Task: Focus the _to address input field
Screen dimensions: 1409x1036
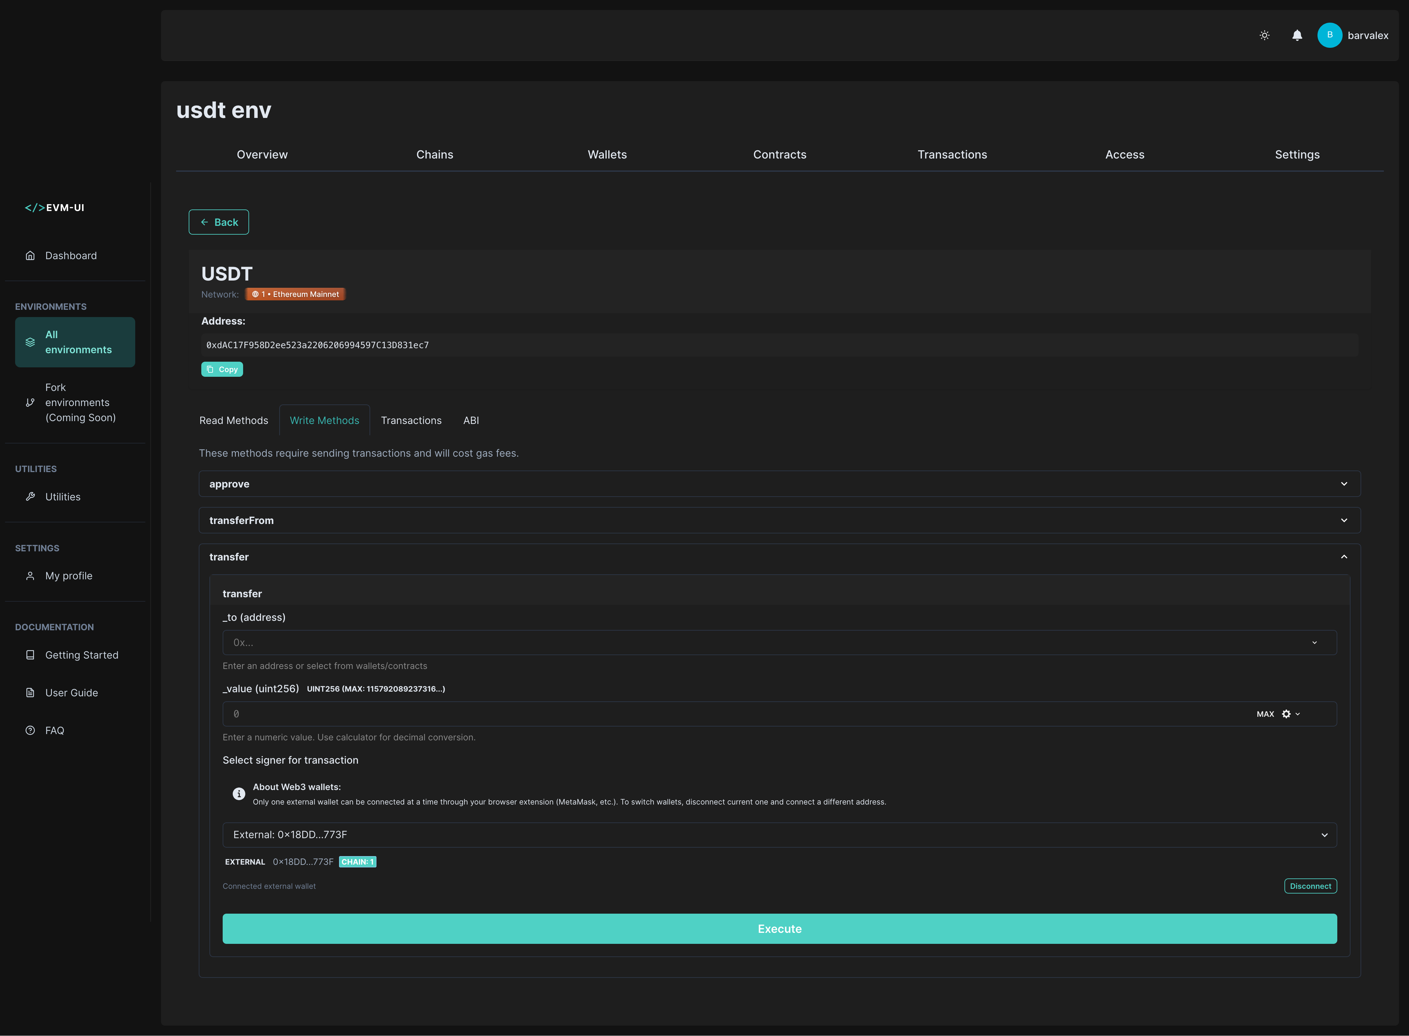Action: click(779, 643)
